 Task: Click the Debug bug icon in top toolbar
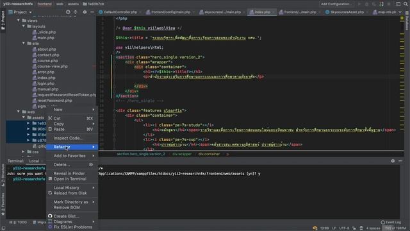[366, 4]
